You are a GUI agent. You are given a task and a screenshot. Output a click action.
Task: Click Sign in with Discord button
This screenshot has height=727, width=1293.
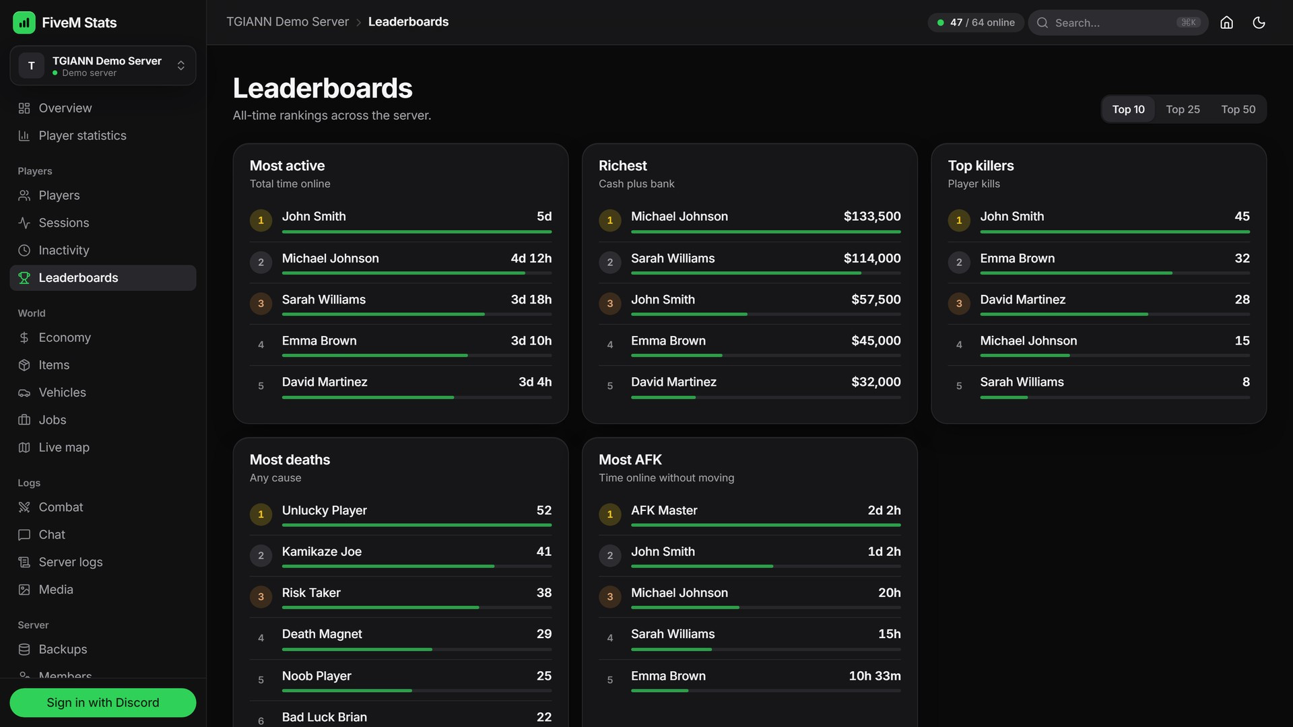(103, 702)
